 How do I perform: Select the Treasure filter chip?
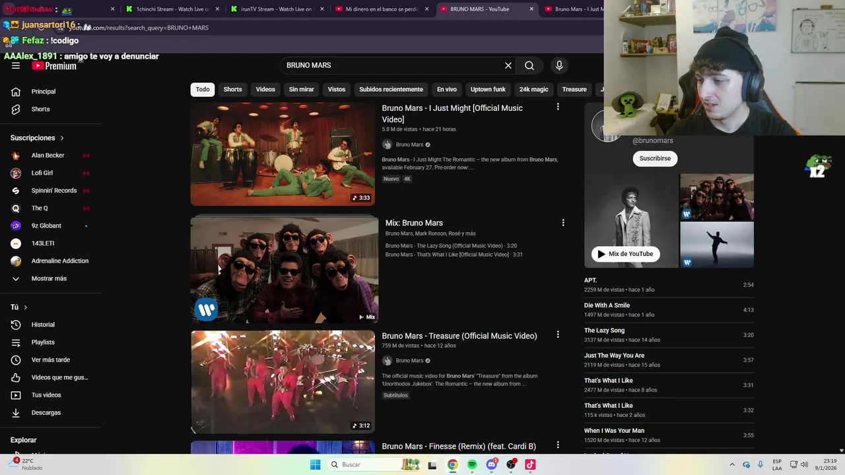(x=574, y=89)
